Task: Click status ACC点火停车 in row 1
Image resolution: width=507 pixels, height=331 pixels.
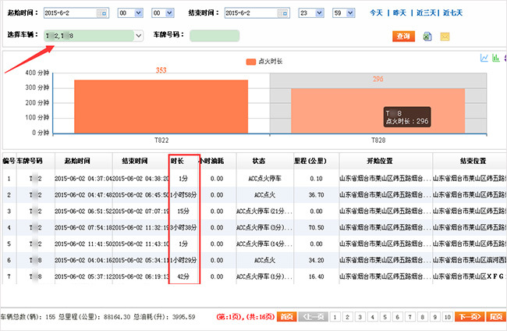Action: pos(265,178)
